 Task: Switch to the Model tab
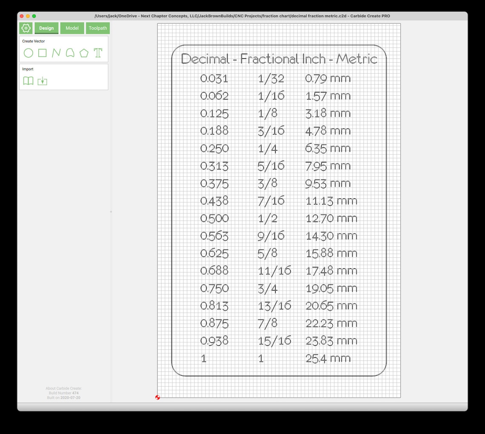(72, 28)
